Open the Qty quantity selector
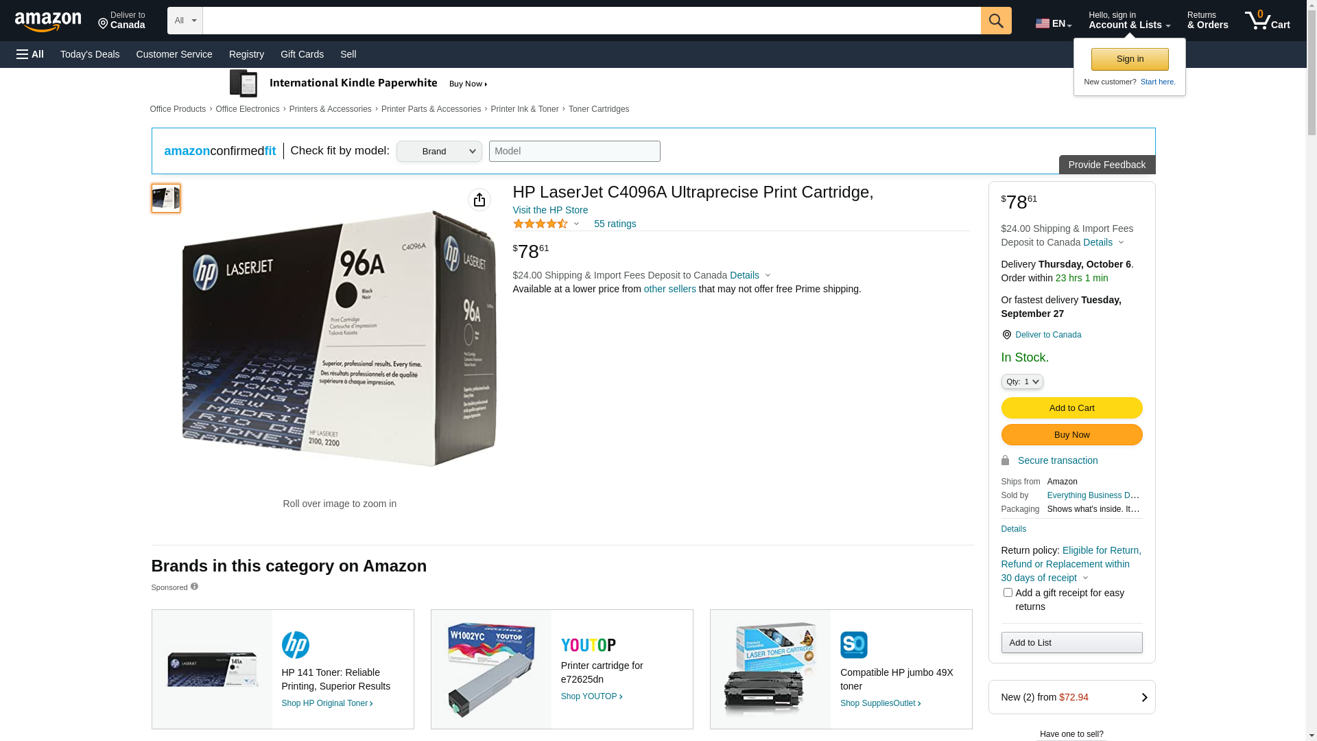Screen dimensions: 1317x741 [x=1022, y=381]
